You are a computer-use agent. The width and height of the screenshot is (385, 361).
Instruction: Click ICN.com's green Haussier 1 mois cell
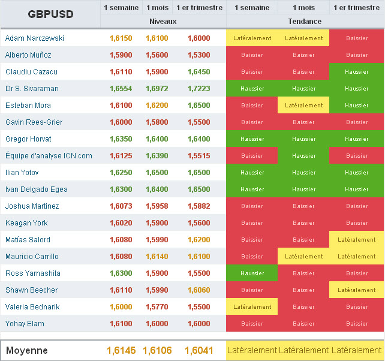pos(303,156)
